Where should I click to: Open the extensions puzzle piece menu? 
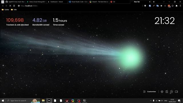tap(176, 6)
